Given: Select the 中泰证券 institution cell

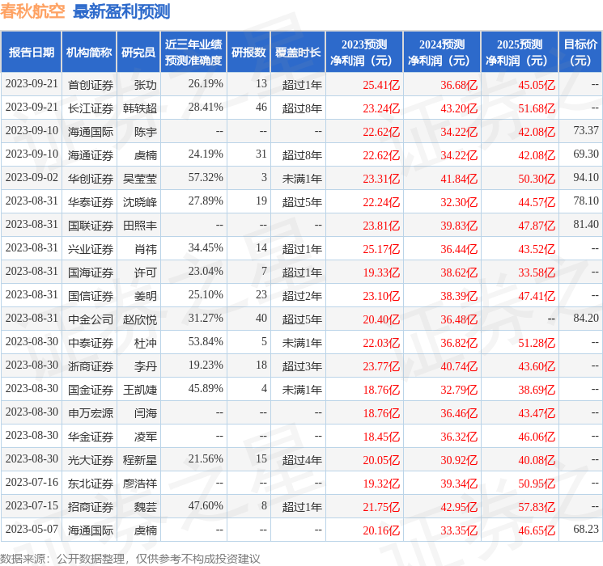Looking at the screenshot, I should [x=91, y=343].
